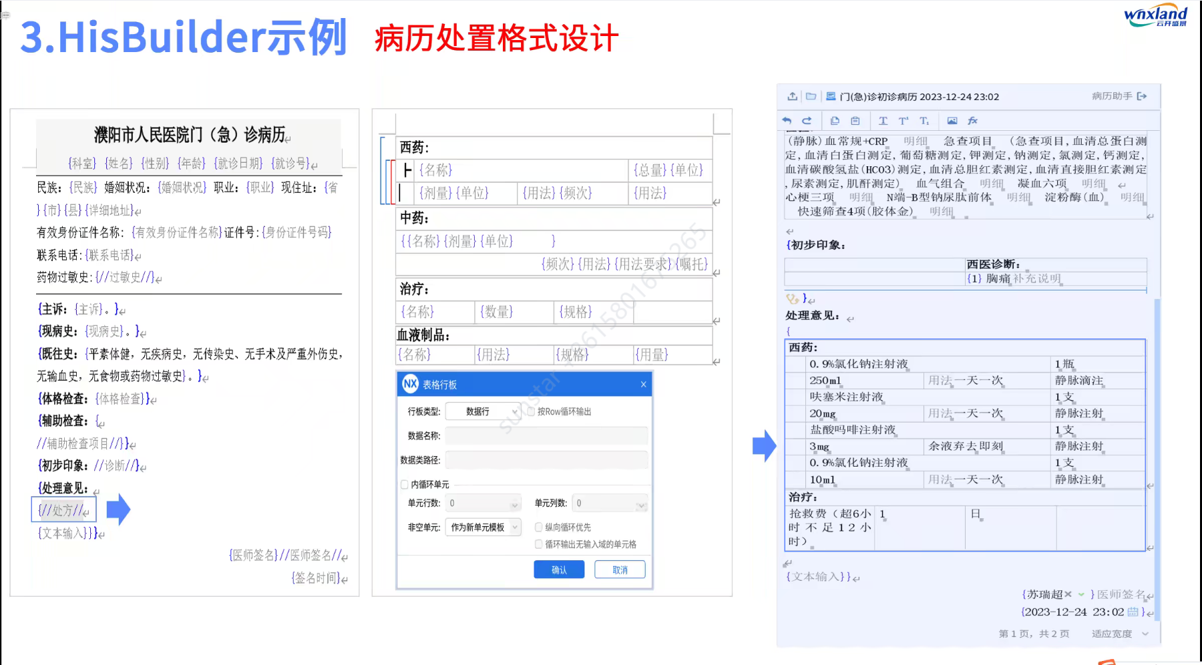Open the 单元列数 dropdown

(x=610, y=503)
